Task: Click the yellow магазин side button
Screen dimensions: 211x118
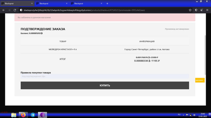Action: 200,80
